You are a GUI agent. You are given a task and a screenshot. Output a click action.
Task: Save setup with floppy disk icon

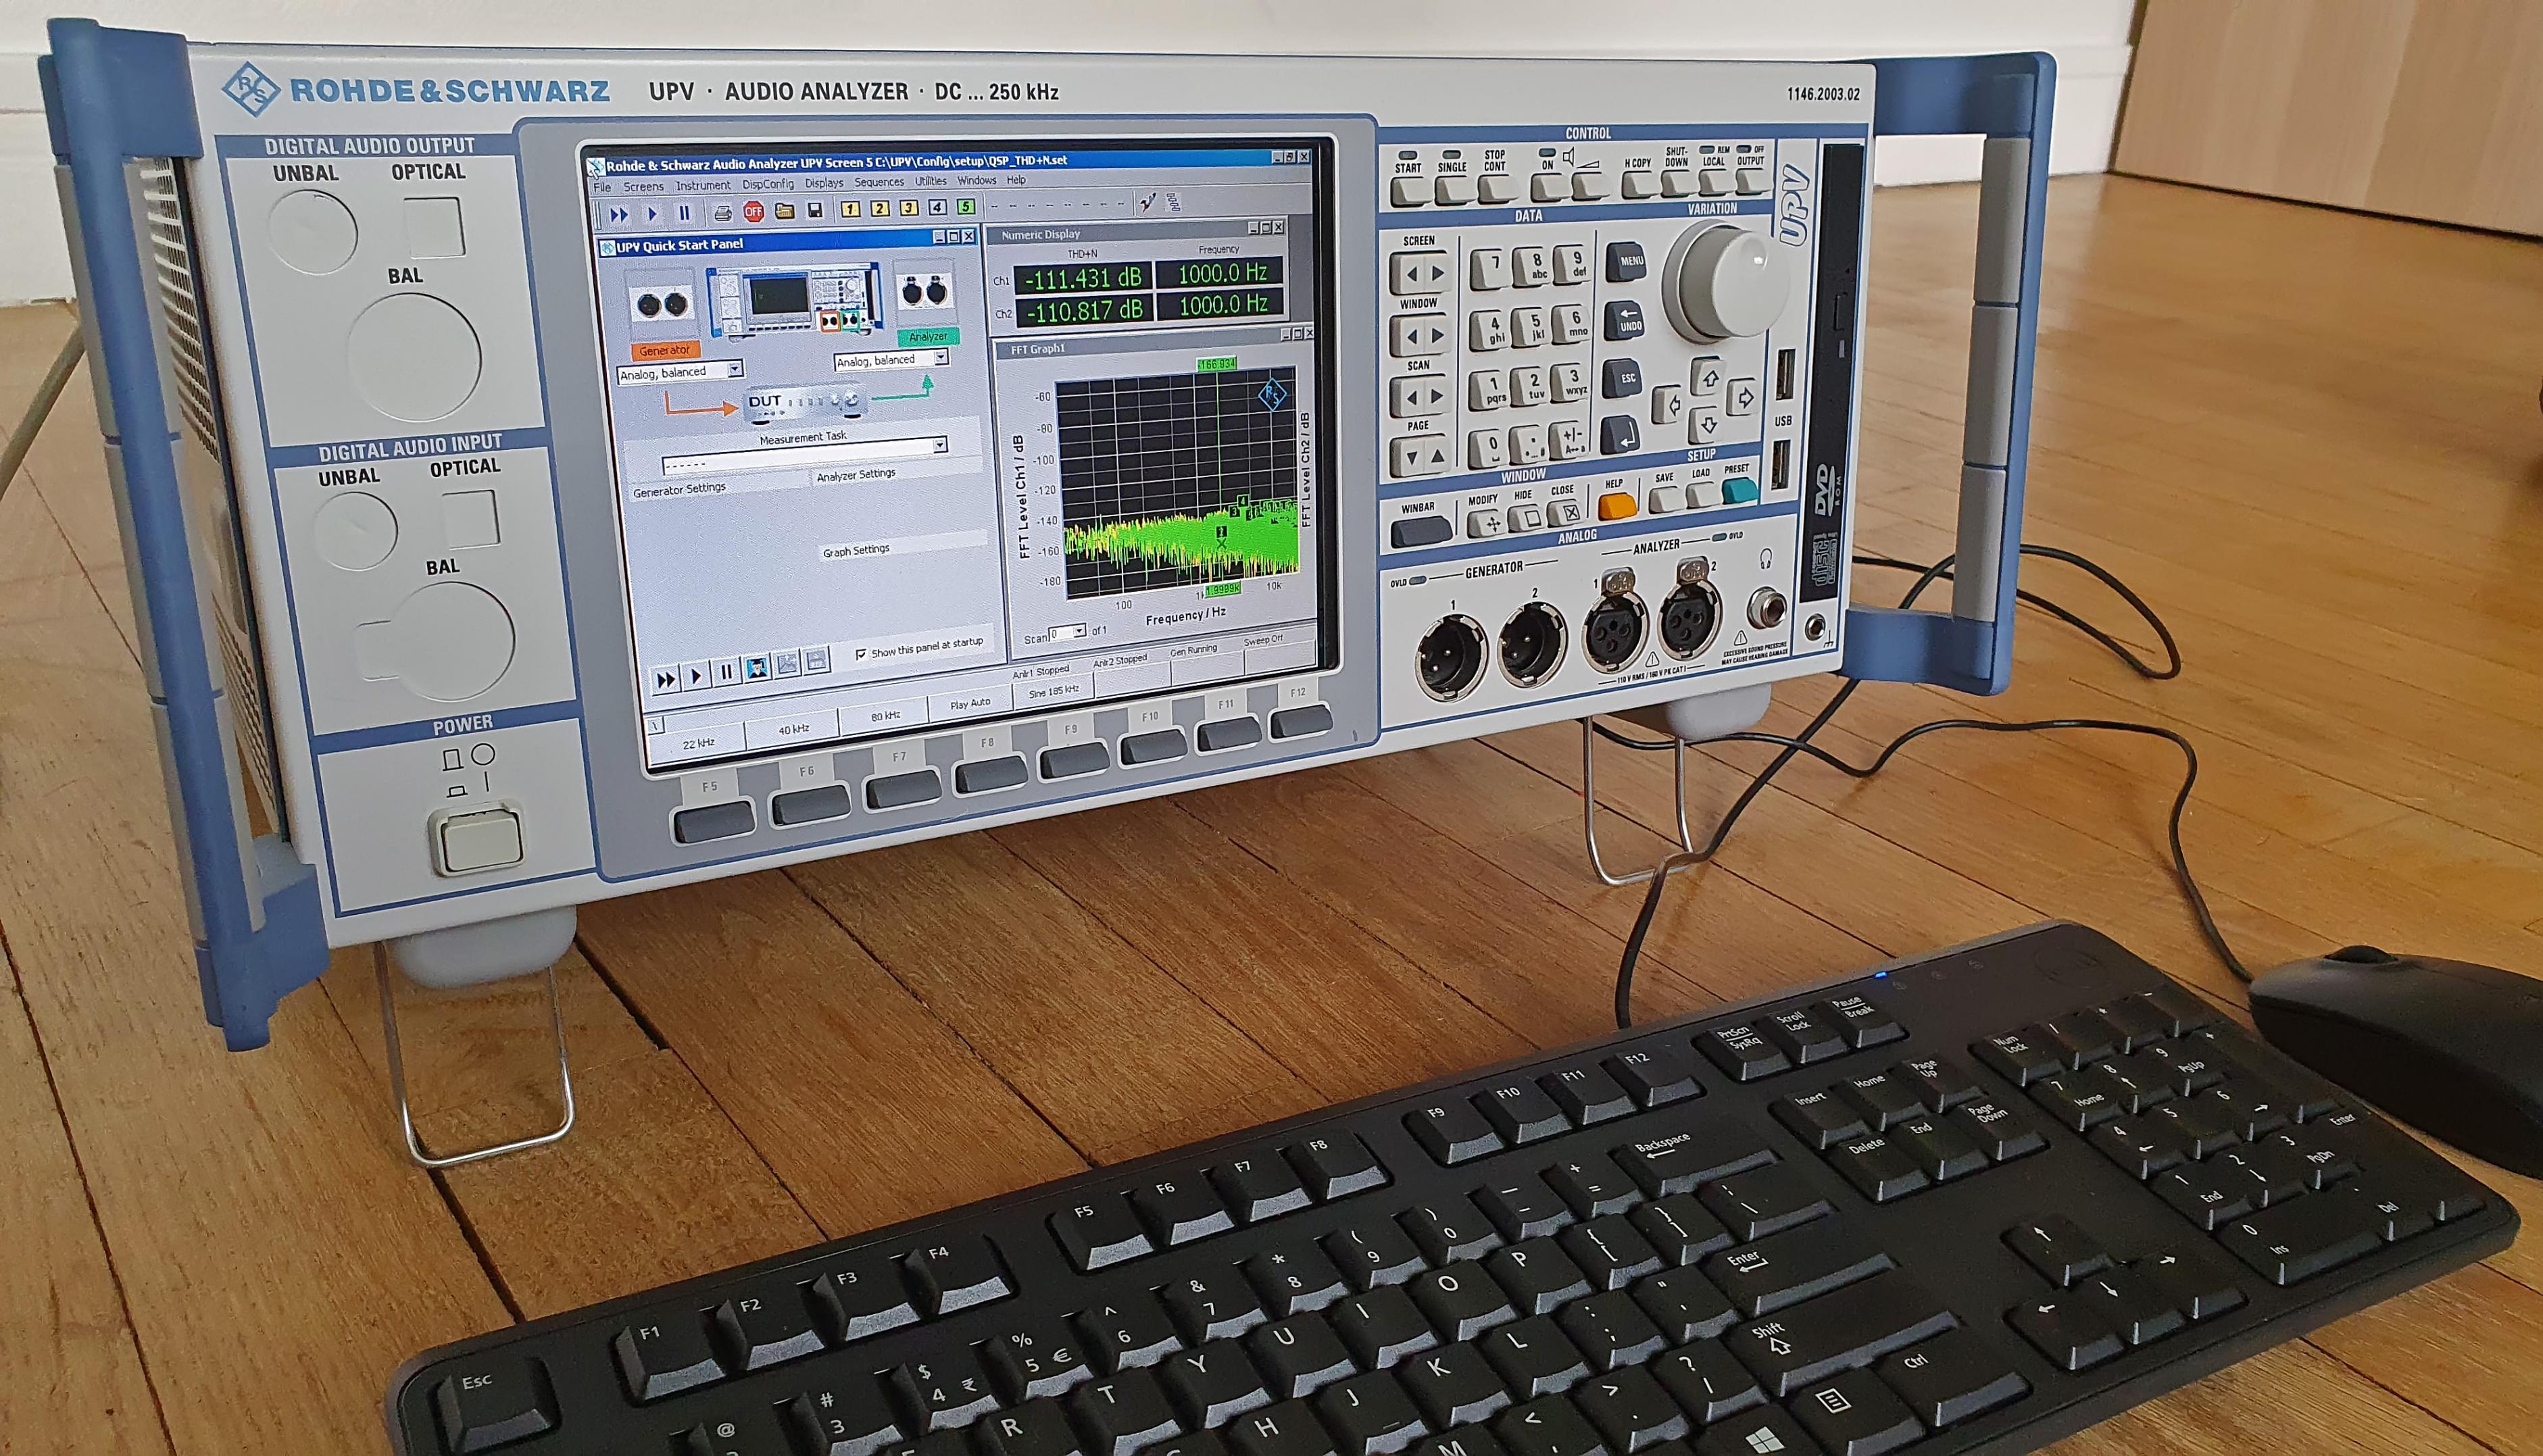pos(815,210)
